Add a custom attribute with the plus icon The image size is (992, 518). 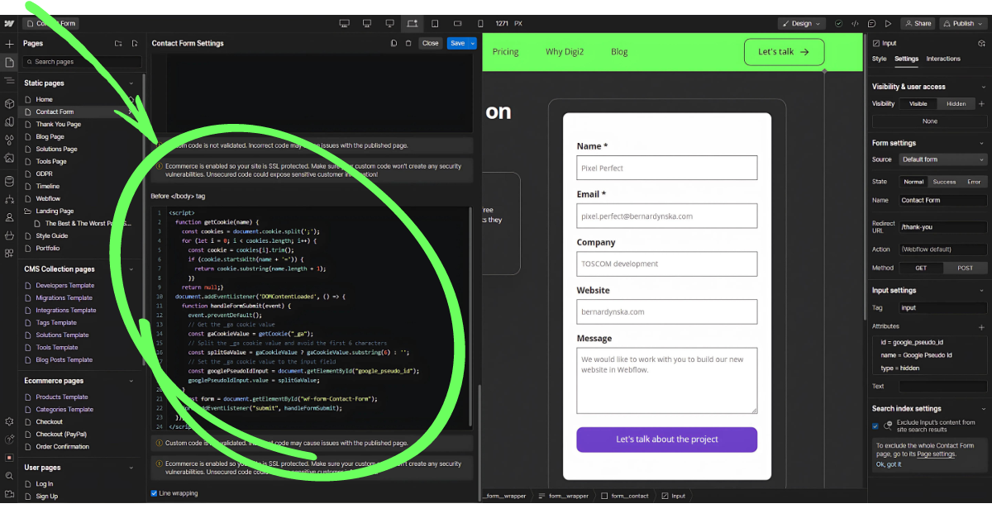982,327
